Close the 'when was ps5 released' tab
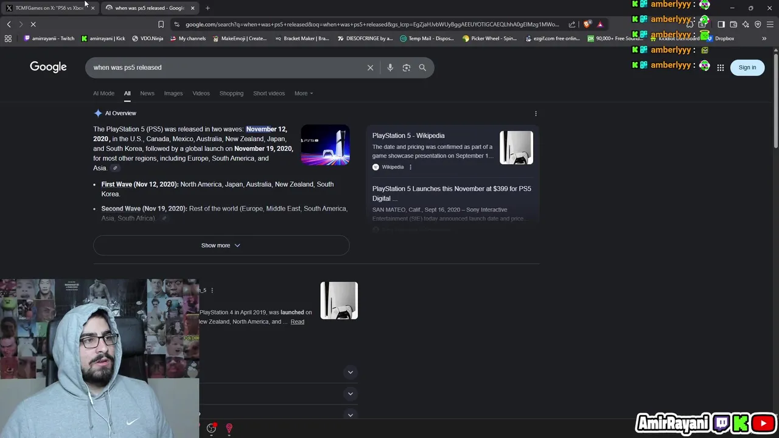Screen dimensions: 779x438 tap(193, 8)
